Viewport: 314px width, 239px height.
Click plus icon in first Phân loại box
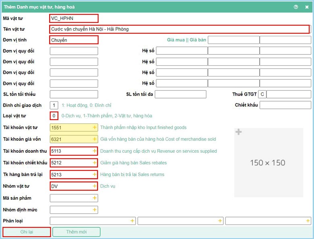[x=132, y=221]
